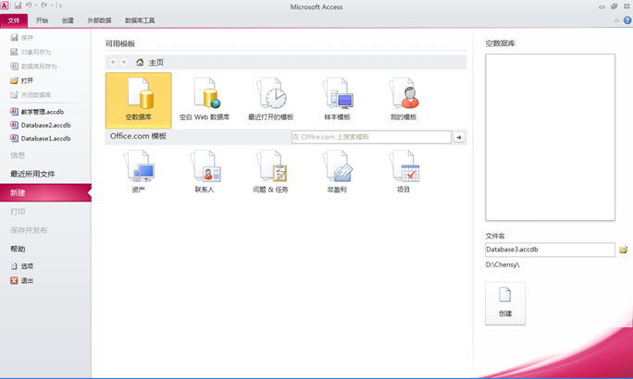Open the quick access toolbar customize dropdown
This screenshot has height=379, width=633.
60,6
